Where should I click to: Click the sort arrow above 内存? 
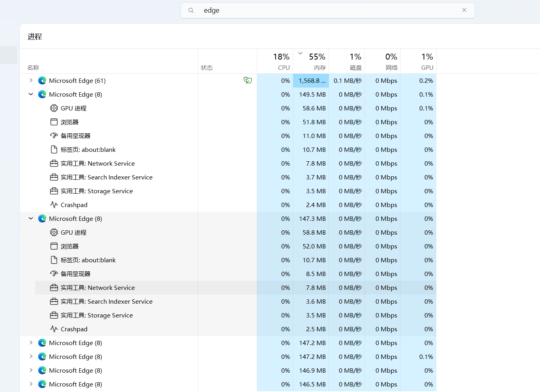tap(301, 53)
